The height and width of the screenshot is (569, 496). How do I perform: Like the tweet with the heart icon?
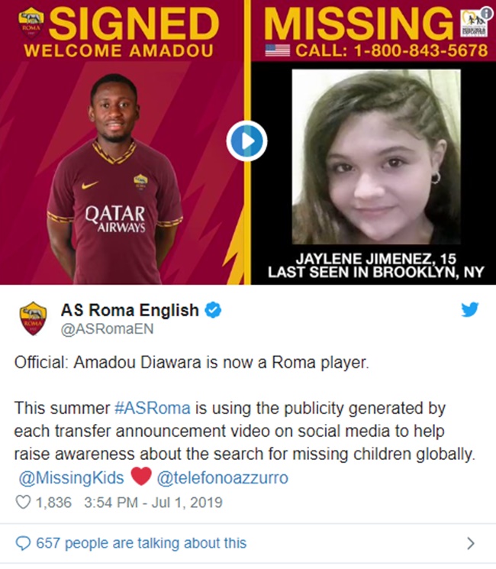23,503
